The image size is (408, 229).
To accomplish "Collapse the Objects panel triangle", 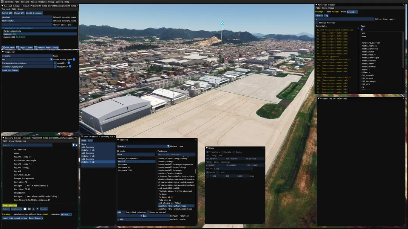I will (118, 140).
